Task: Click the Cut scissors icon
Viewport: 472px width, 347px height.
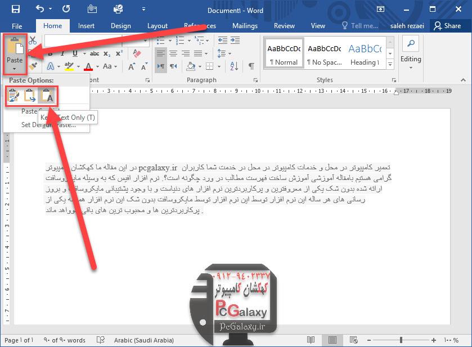Action: [x=32, y=40]
